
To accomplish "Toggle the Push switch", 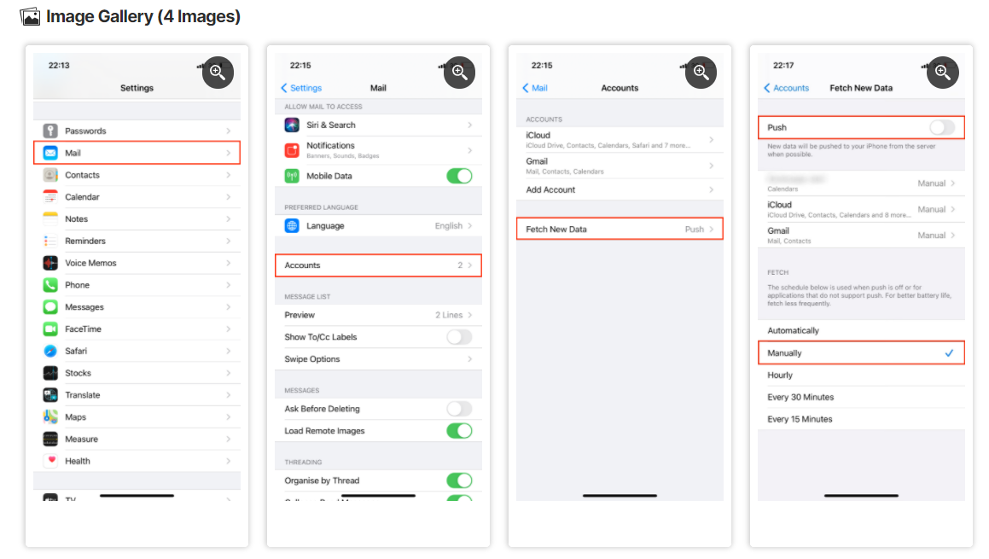I will [942, 127].
